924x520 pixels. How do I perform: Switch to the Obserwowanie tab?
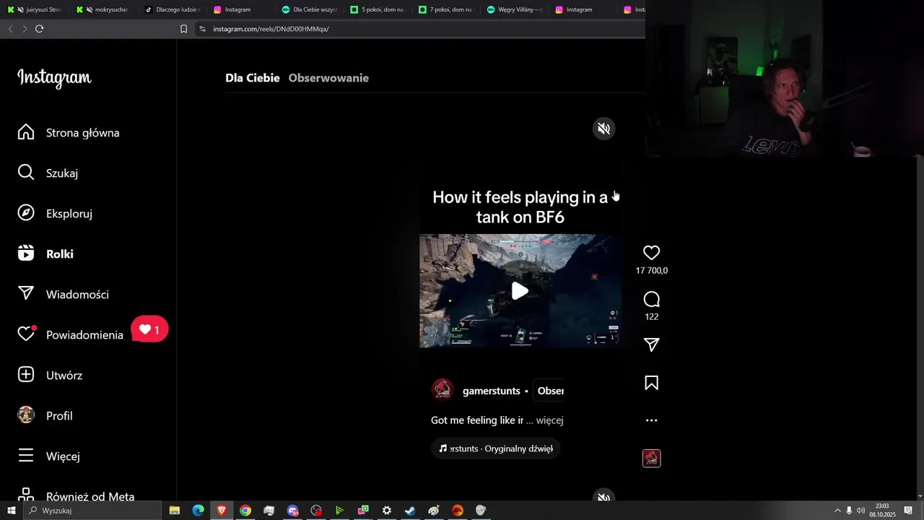click(328, 78)
